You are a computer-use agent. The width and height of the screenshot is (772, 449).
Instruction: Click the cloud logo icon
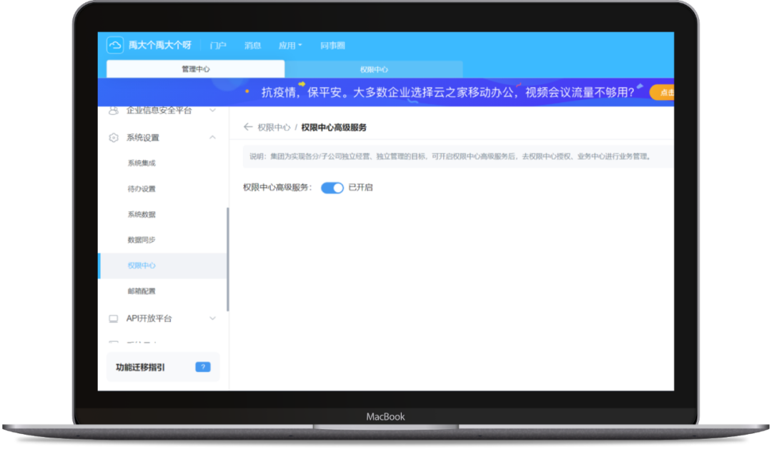(x=115, y=45)
